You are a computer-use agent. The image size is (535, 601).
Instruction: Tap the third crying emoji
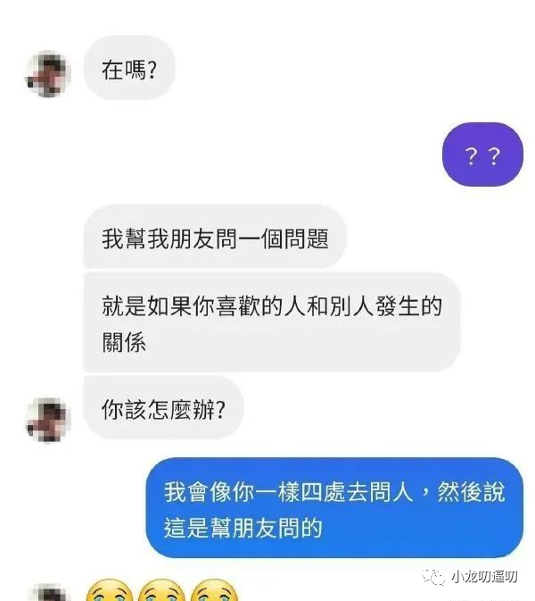213,590
